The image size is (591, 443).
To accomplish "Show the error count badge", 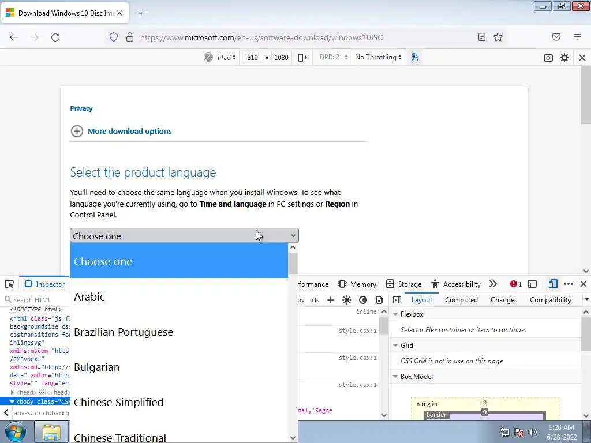I will 515,284.
